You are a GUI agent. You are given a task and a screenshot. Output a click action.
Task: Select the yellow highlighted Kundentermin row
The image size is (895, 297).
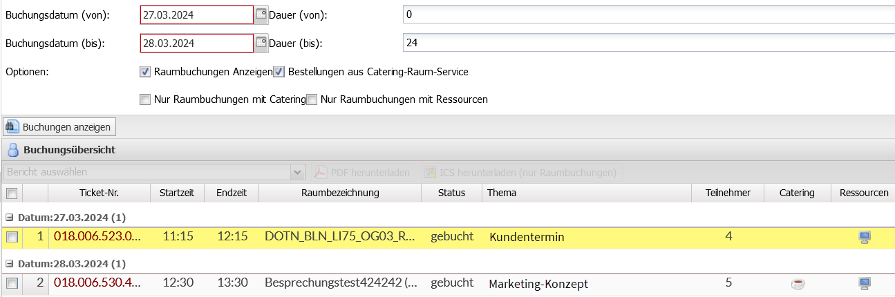[x=447, y=237]
